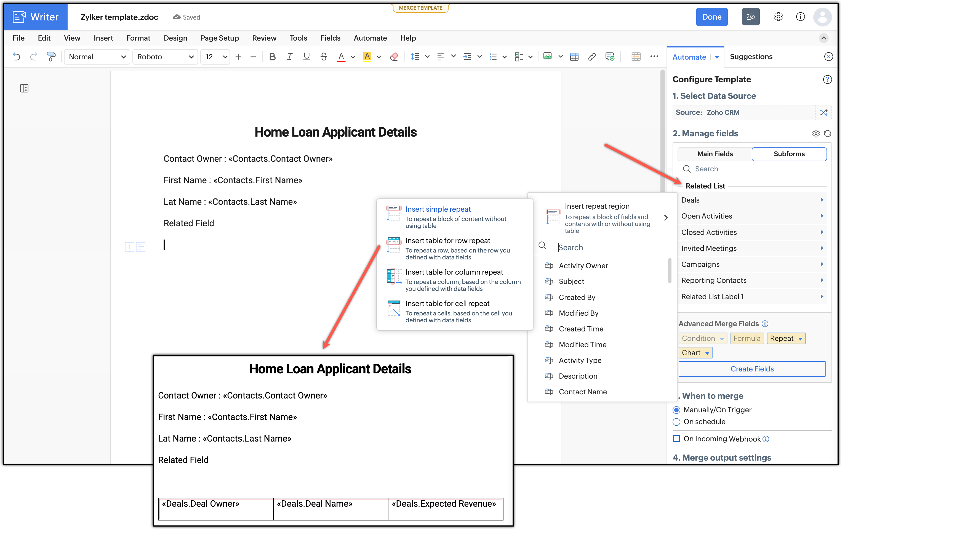Click the Add Comment icon
The height and width of the screenshot is (542, 965).
coord(610,57)
